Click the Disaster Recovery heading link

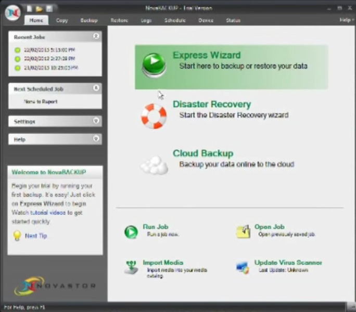212,104
